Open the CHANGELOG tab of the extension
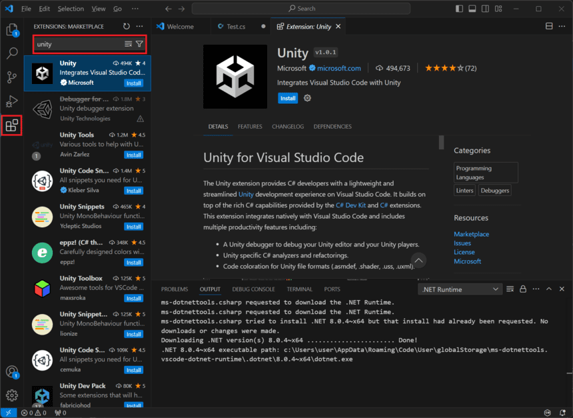 tap(288, 127)
